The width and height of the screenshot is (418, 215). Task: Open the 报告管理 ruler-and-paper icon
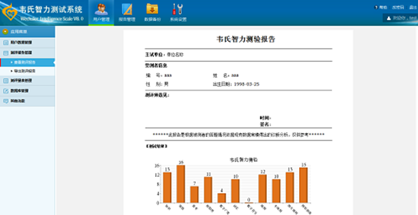click(127, 10)
